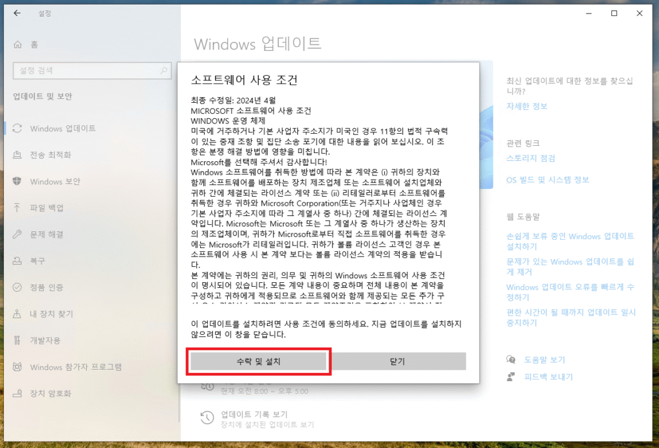Open 손쉽게 보류 중인 Windows 업데이트 설치하기 link

pos(570,242)
